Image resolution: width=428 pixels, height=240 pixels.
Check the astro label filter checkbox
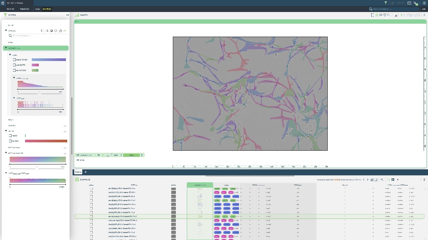coord(14,70)
